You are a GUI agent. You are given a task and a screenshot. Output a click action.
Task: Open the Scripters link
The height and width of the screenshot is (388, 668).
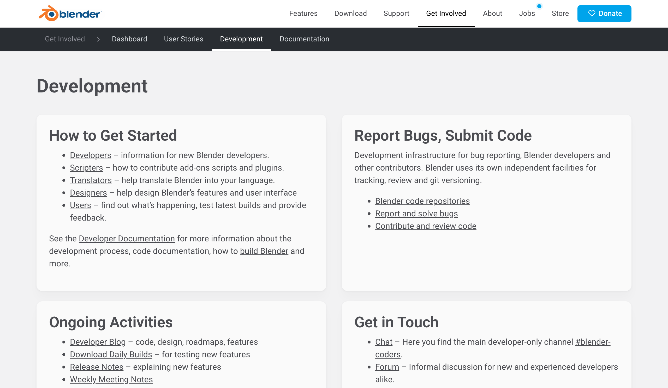86,168
